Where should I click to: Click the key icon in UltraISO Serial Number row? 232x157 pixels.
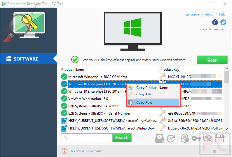pyautogui.click(x=163, y=113)
